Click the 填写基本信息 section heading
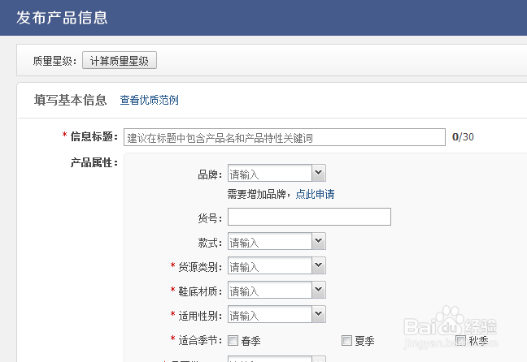The image size is (527, 362). [x=70, y=100]
